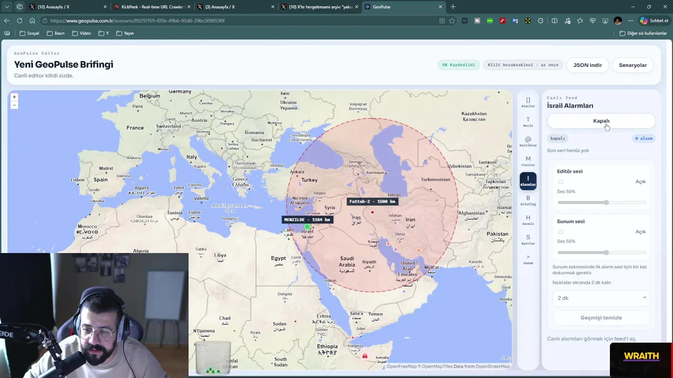The image size is (673, 378).
Task: Open the Varliklar sidebar section
Action: (528, 142)
